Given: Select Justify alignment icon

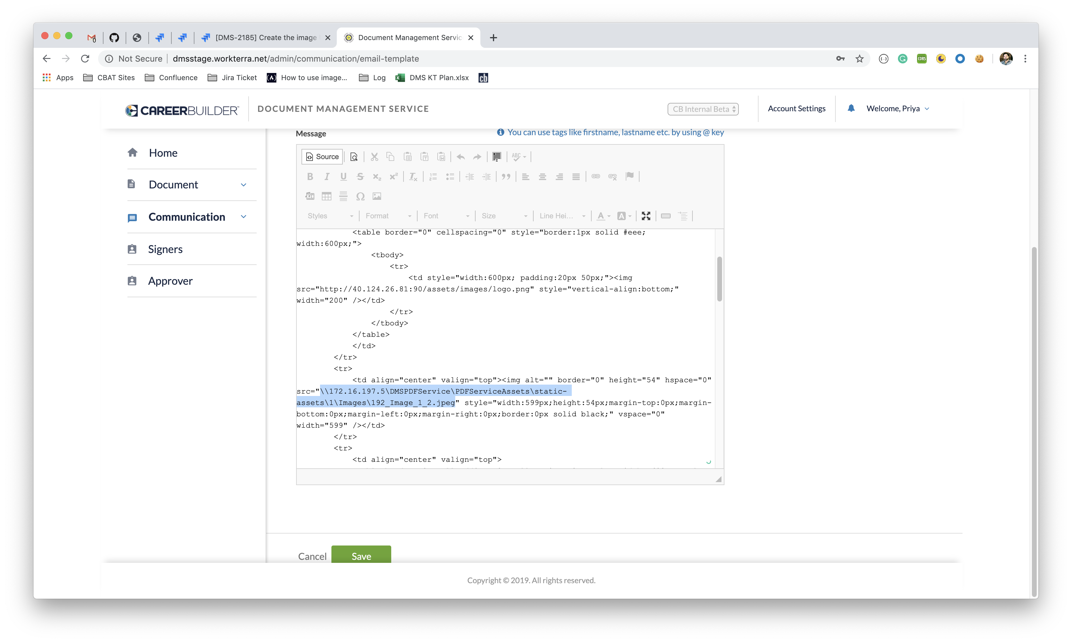Looking at the screenshot, I should [576, 176].
